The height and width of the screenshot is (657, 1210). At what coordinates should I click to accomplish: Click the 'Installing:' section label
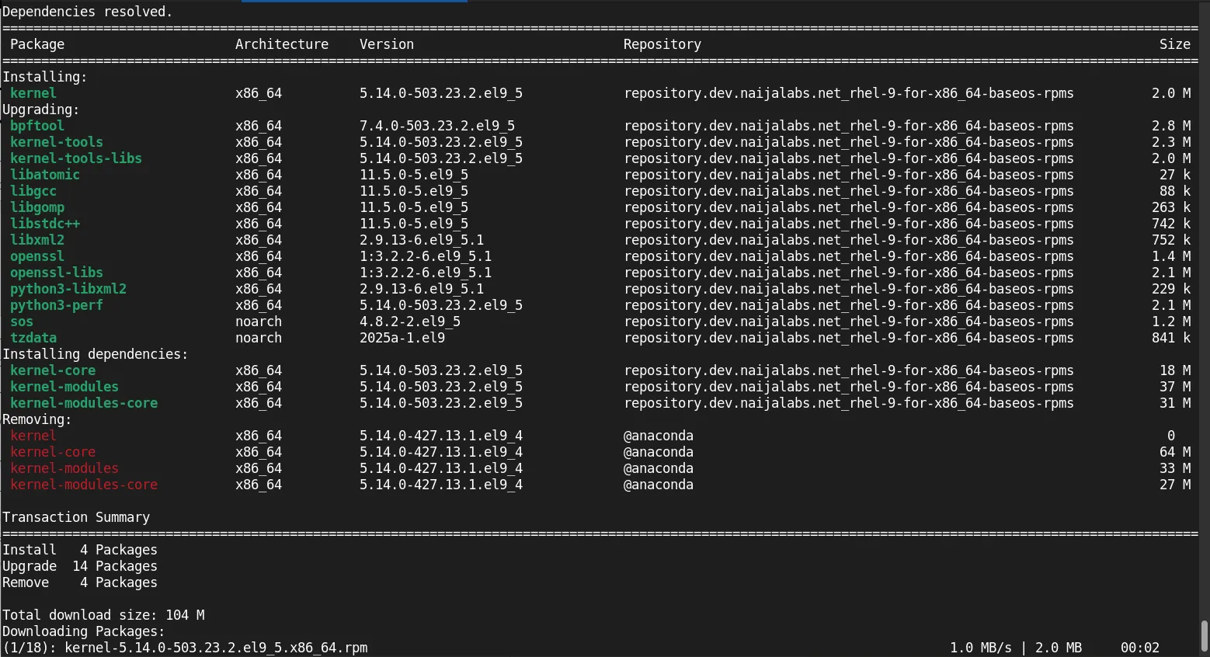coord(45,77)
